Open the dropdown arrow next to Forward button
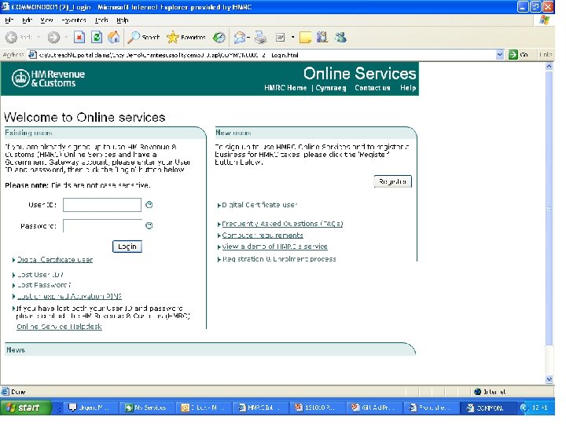This screenshot has width=566, height=424. 66,37
